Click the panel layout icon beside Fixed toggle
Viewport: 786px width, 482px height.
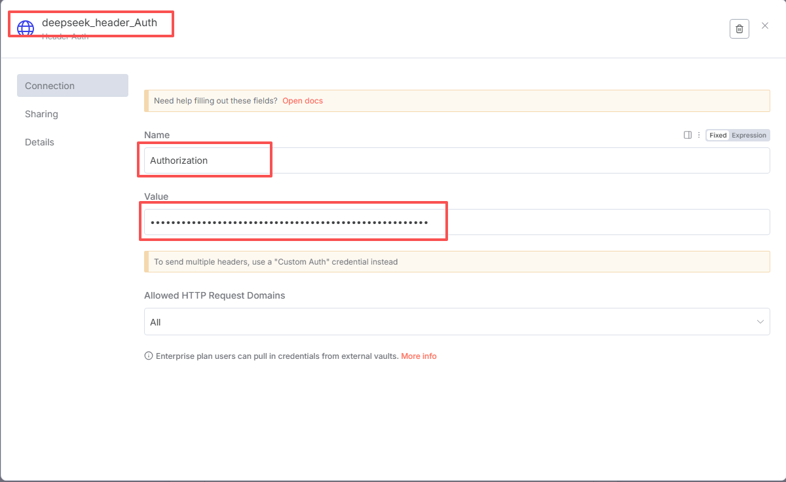[688, 135]
